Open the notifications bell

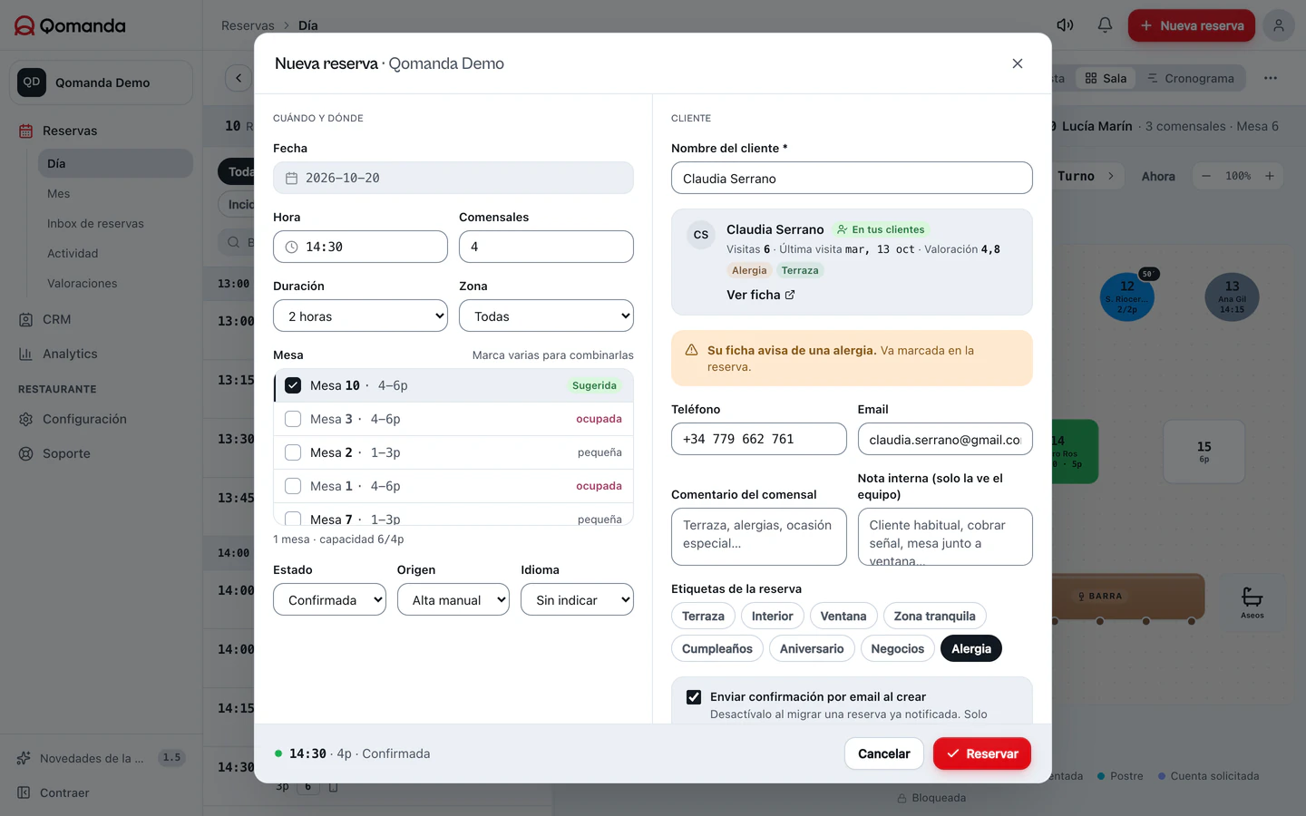(x=1105, y=25)
